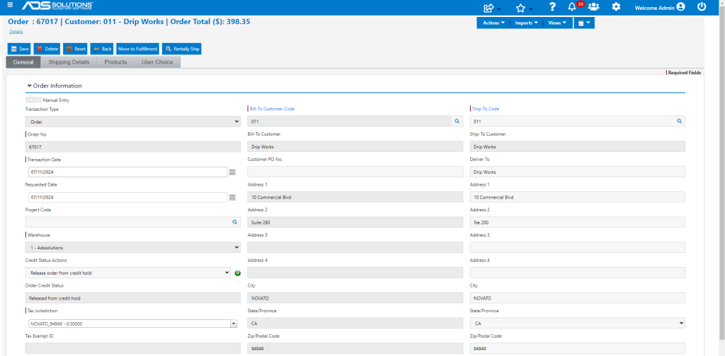Click the Back button
The image size is (725, 356).
pyautogui.click(x=102, y=49)
